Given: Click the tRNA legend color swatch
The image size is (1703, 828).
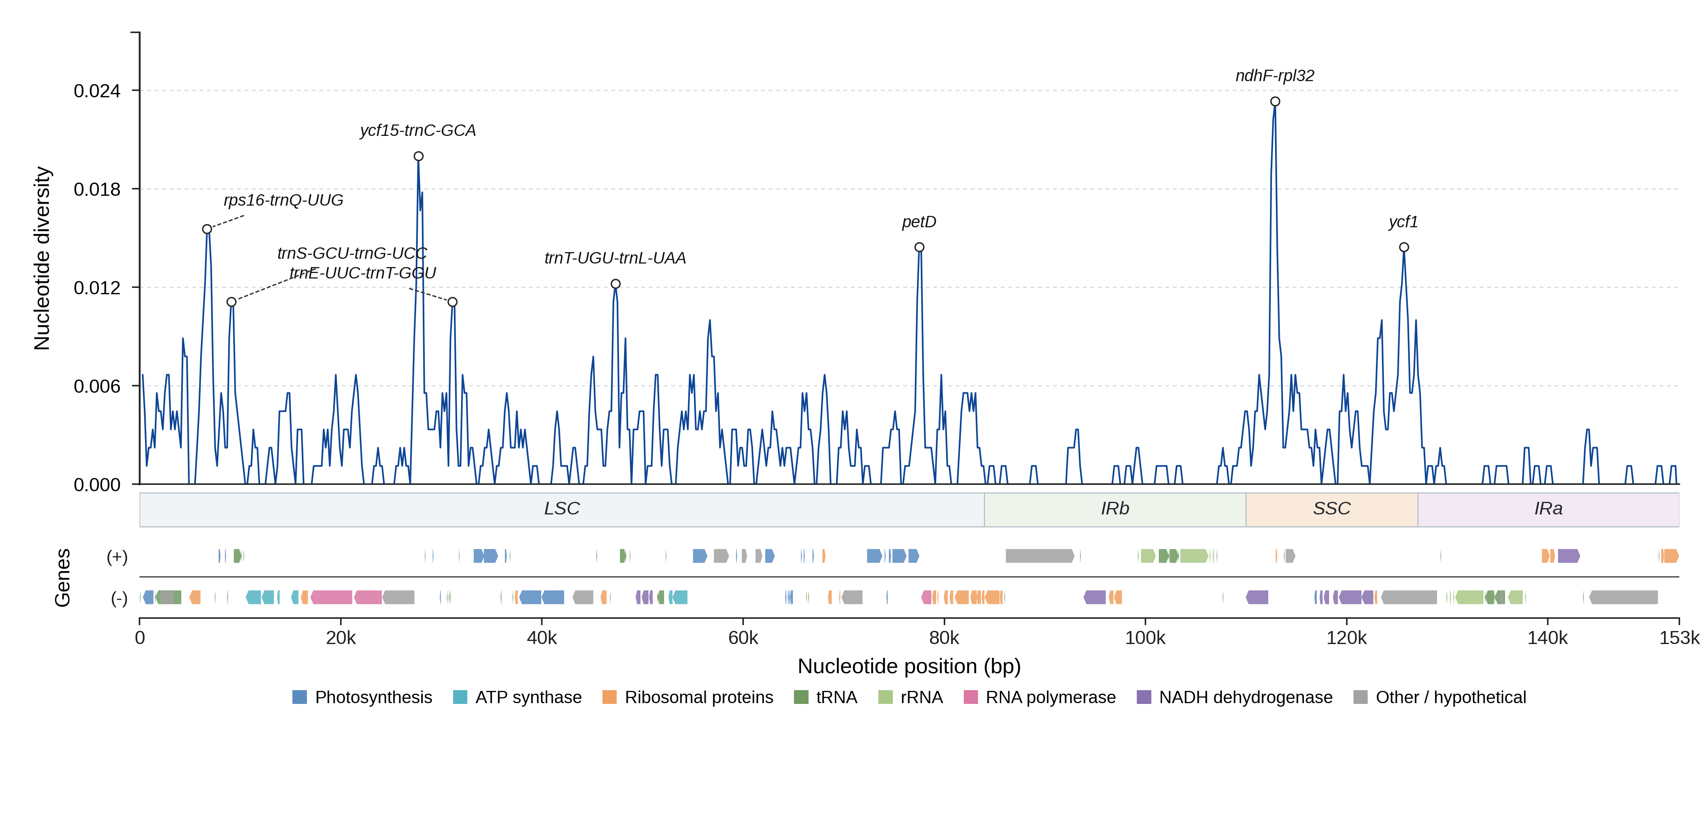Looking at the screenshot, I should pos(801,697).
